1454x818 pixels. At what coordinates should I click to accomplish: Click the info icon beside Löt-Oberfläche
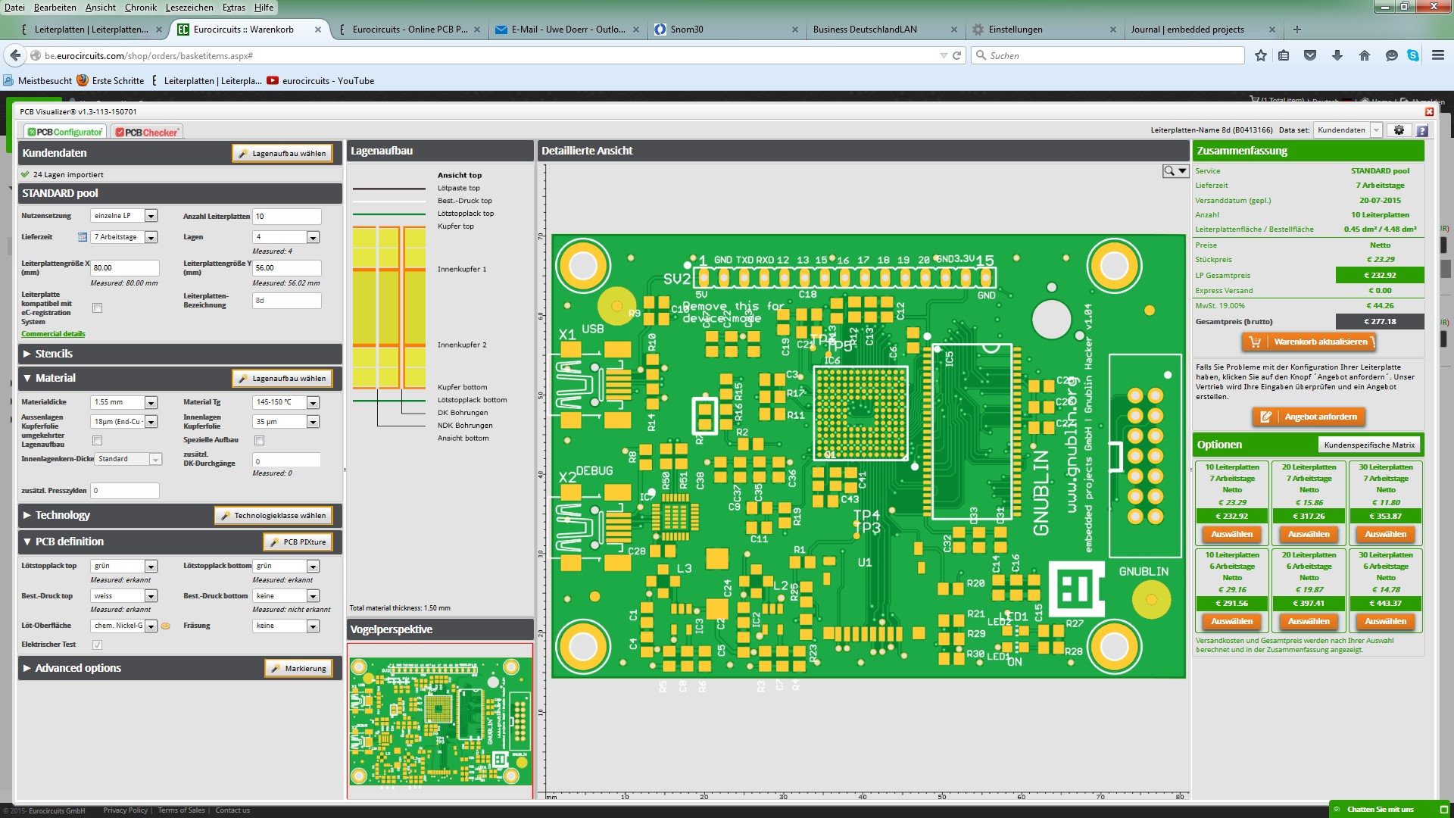click(x=166, y=626)
